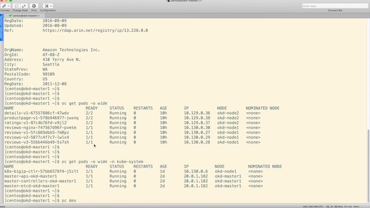Click the '2/2' ready value in details row
This screenshot has width=370, height=208.
89,113
